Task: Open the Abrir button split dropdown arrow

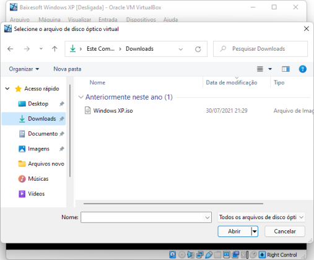Action: [x=255, y=232]
